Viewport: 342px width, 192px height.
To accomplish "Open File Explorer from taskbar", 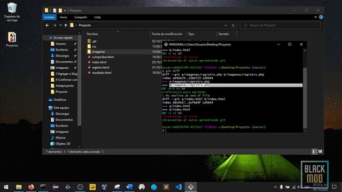I will [x=19, y=187].
